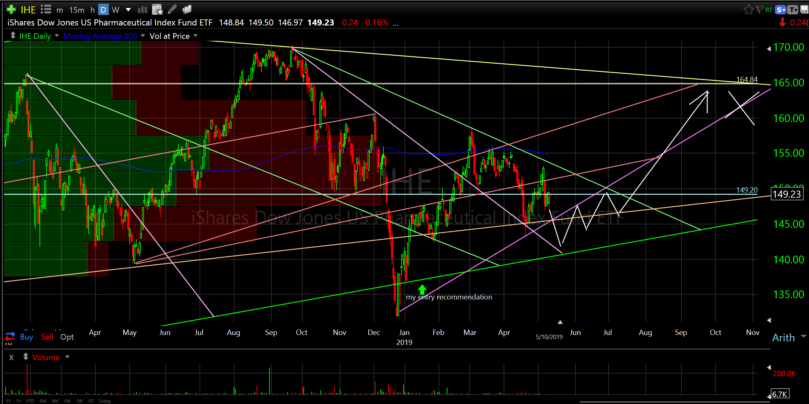Select the 15m timeframe button
The image size is (809, 404).
click(x=77, y=10)
